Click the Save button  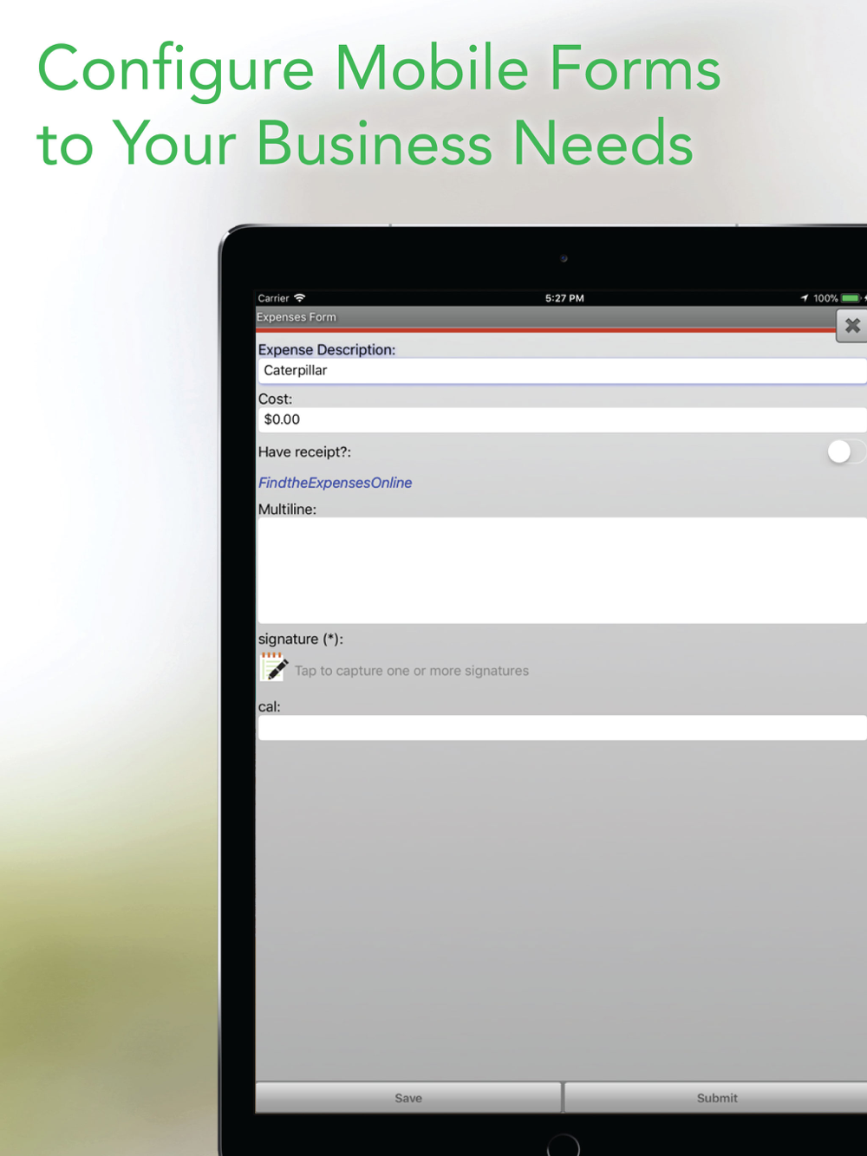pyautogui.click(x=408, y=1097)
